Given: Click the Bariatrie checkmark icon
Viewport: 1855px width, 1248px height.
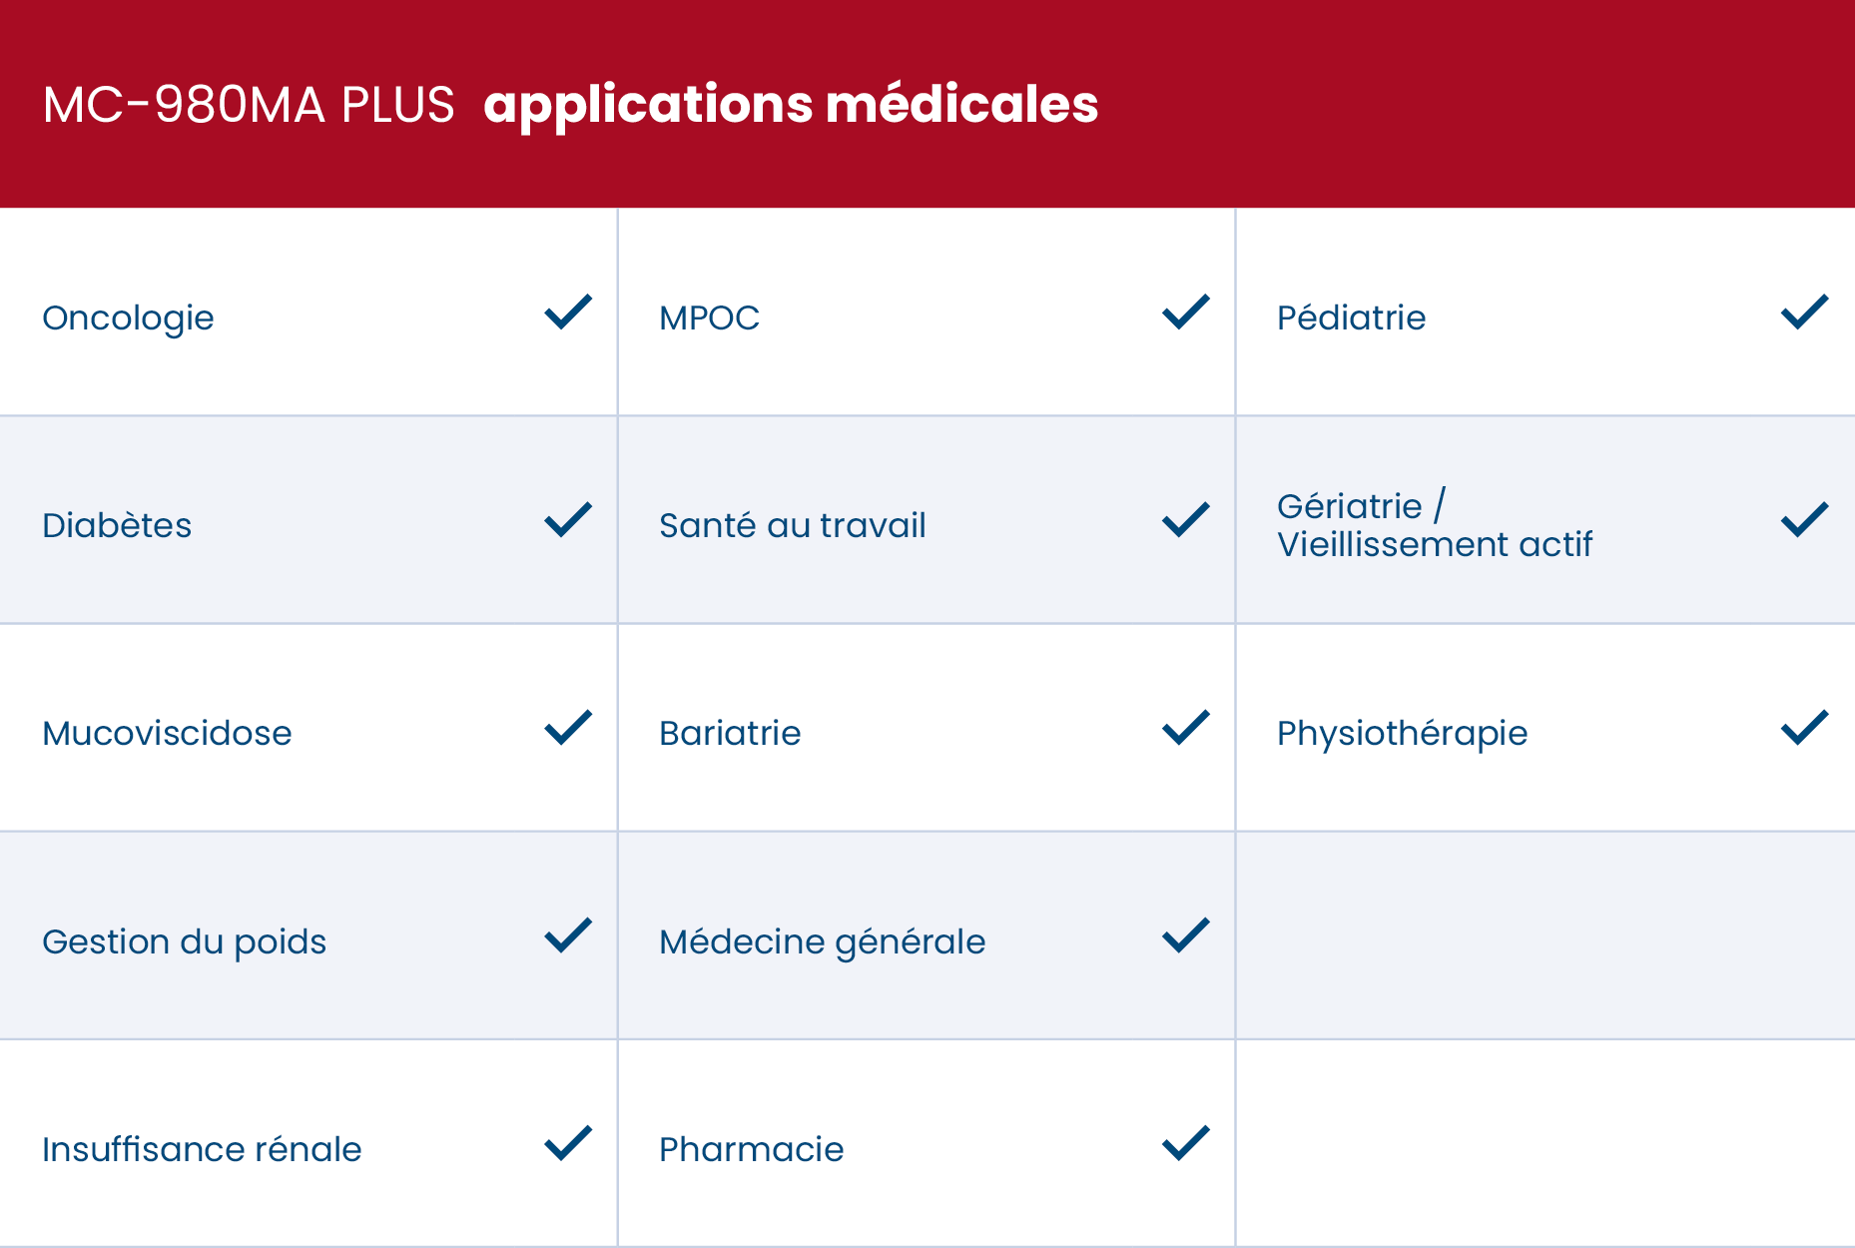Looking at the screenshot, I should tap(1186, 728).
